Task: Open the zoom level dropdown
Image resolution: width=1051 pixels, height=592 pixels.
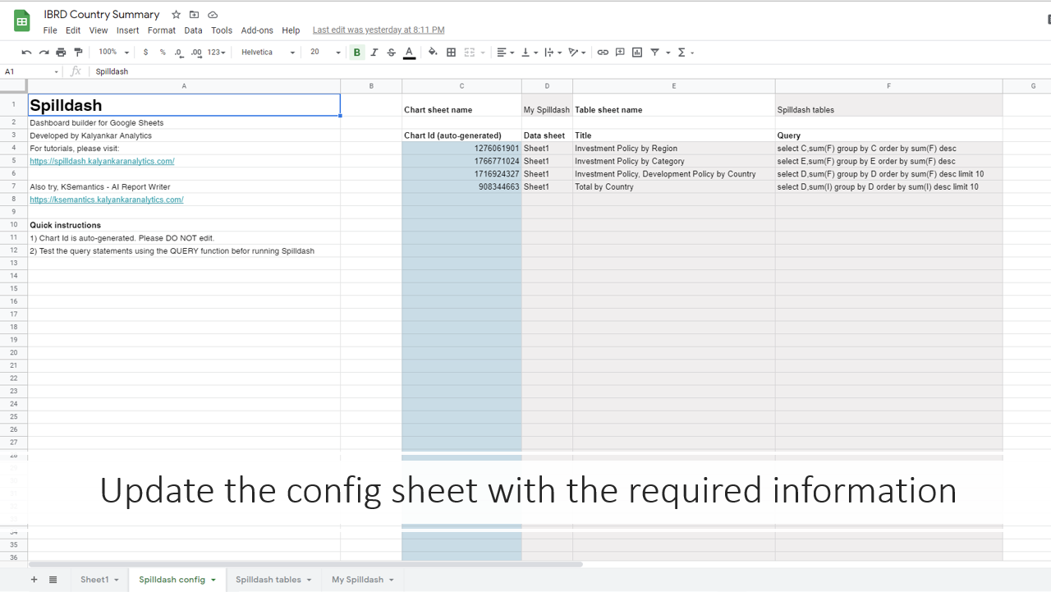Action: 114,53
